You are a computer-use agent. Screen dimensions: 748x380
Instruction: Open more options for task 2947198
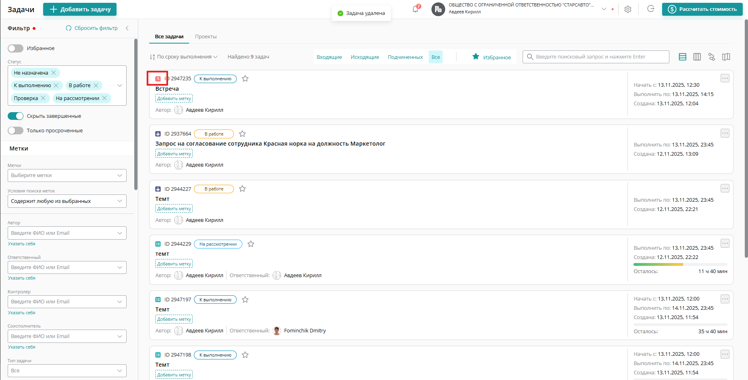point(725,354)
